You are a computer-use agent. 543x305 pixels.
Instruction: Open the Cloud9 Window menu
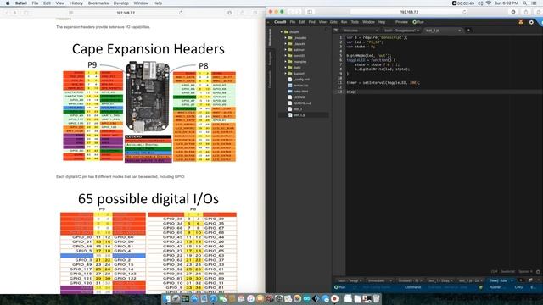pyautogui.click(x=368, y=22)
